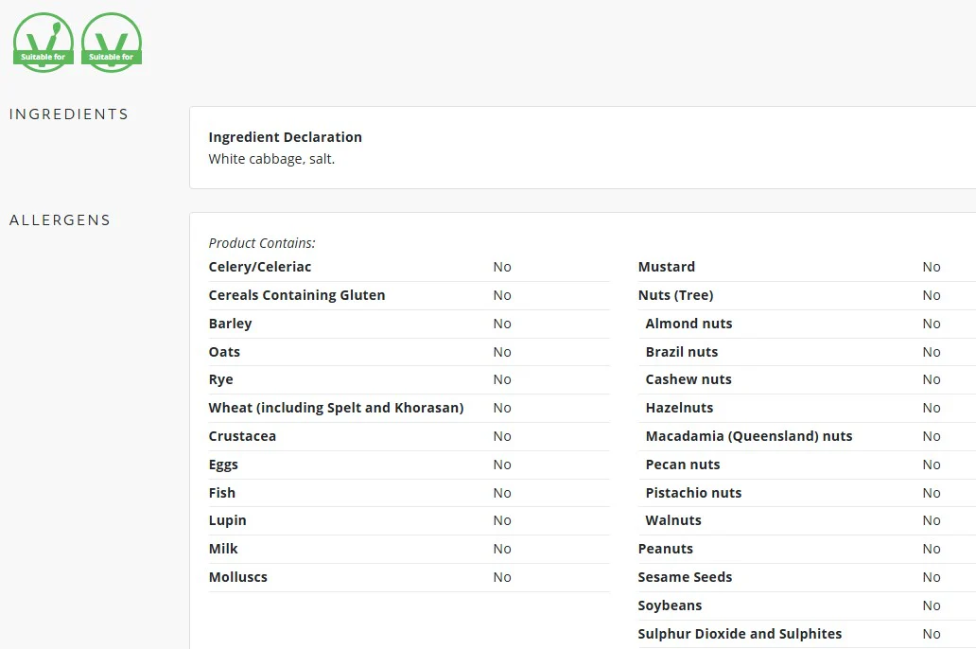The height and width of the screenshot is (649, 976).
Task: Select the ALLERGENS section heading
Action: [60, 219]
